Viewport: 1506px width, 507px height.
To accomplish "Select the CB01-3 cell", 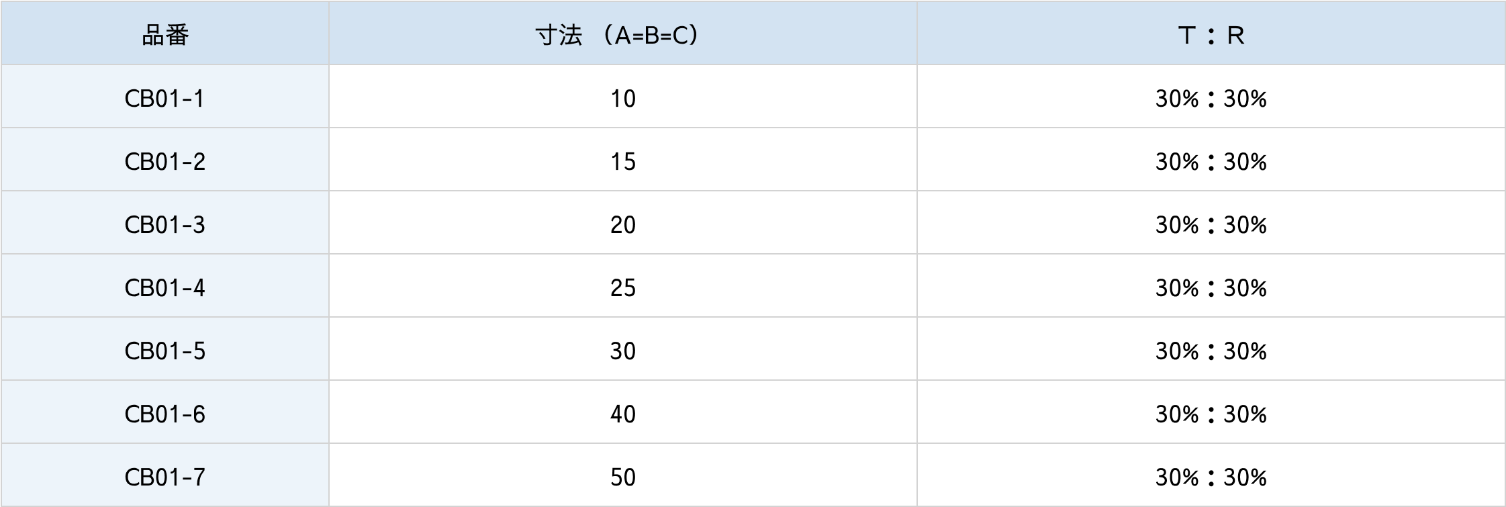I will [164, 225].
